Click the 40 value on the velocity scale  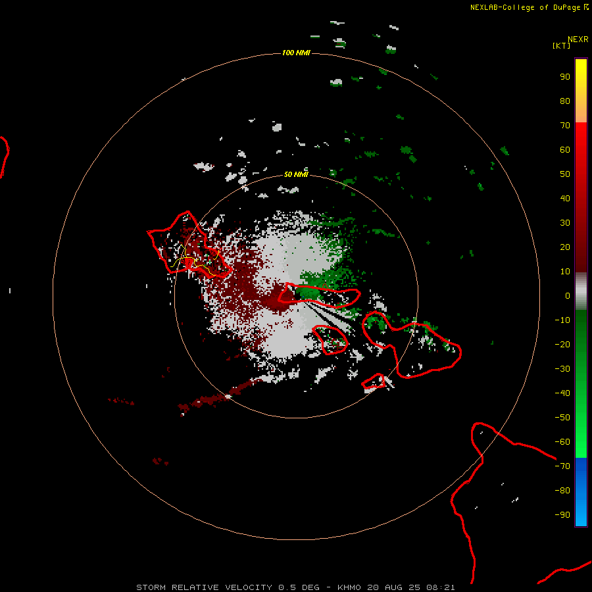565,198
